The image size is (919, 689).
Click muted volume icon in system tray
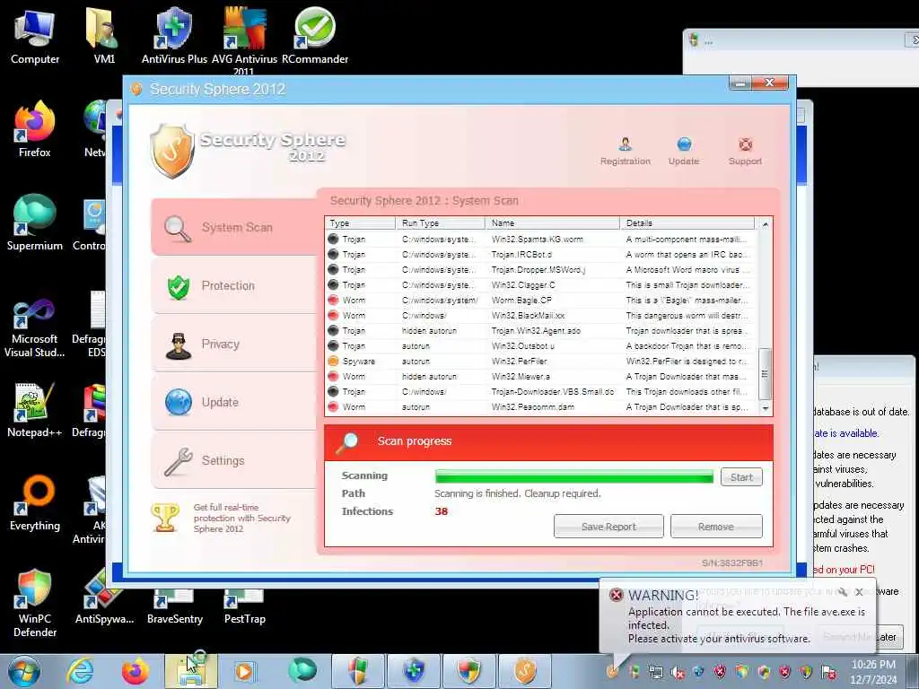tap(678, 673)
